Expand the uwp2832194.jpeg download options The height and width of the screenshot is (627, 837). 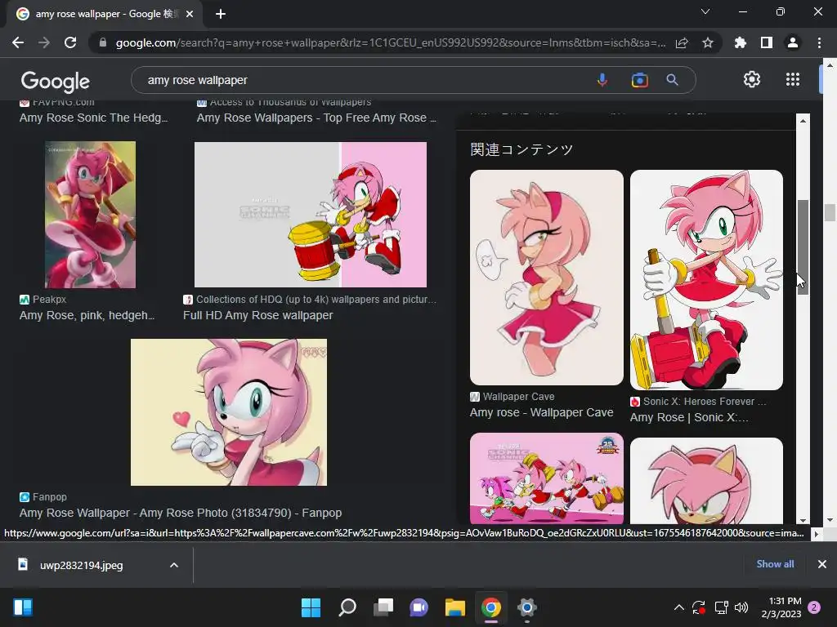tap(174, 565)
